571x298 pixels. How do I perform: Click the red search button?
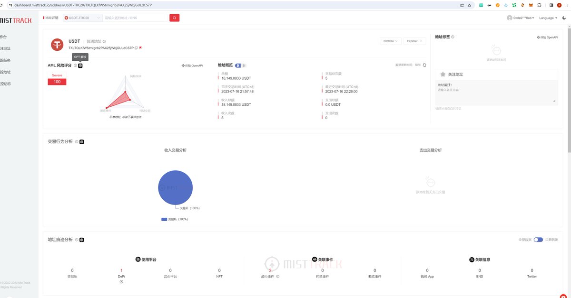pos(174,18)
